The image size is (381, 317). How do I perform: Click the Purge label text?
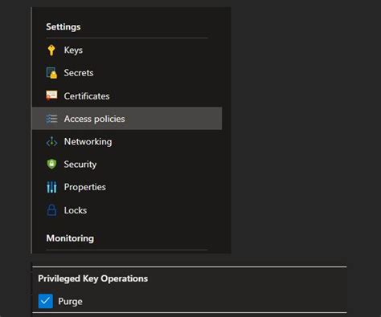click(70, 302)
